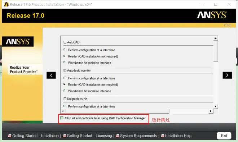Collapse the Unigraphics NX section
The image size is (238, 142).
(65, 99)
